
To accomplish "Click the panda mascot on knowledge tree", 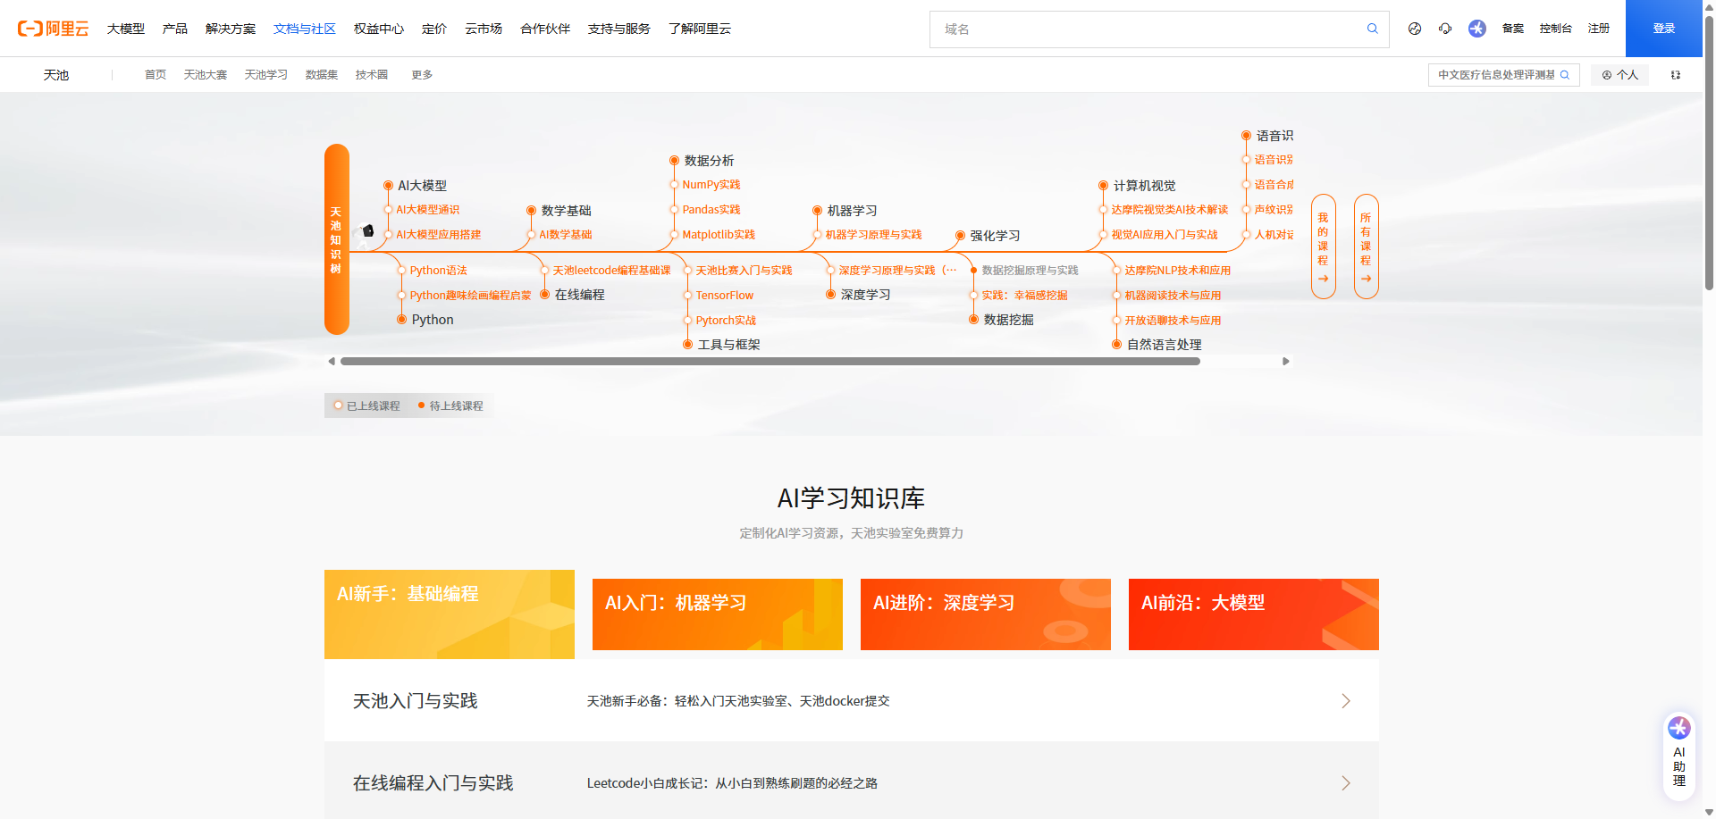I will pos(366,234).
